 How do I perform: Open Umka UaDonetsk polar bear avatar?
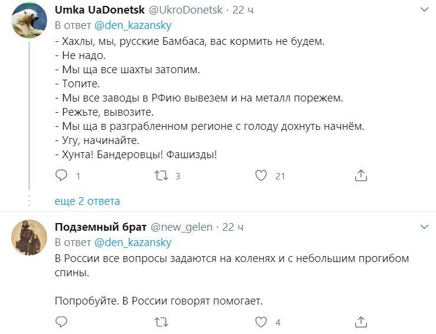point(29,20)
